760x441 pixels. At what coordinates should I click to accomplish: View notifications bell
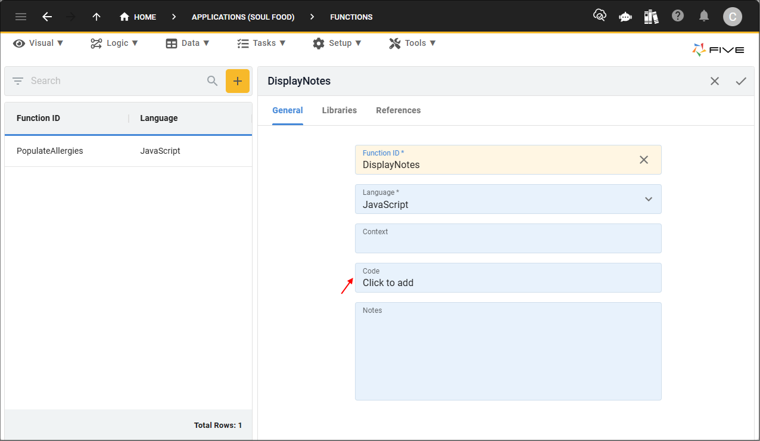pyautogui.click(x=704, y=15)
